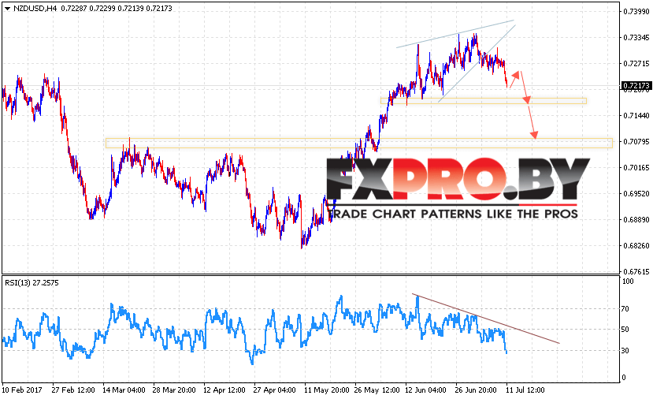
Task: Click the FXPRO.BY watermark logo
Action: pos(458,178)
